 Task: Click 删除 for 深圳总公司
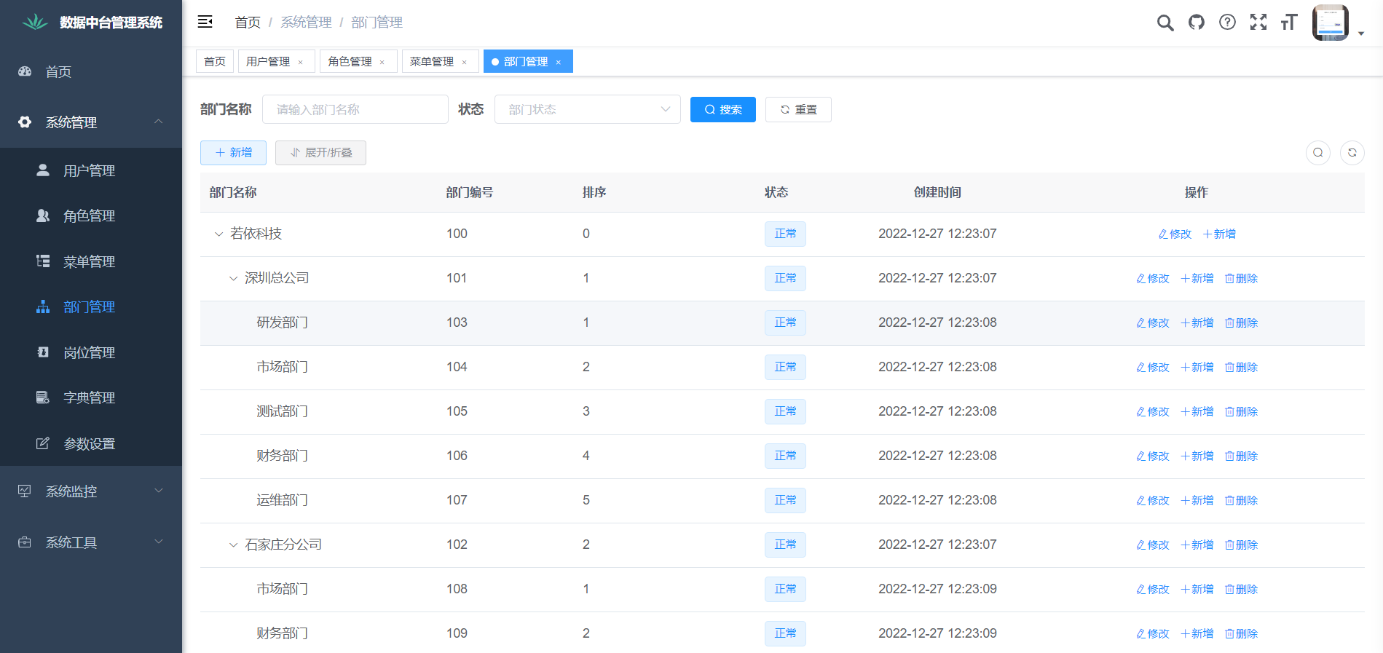[1242, 278]
